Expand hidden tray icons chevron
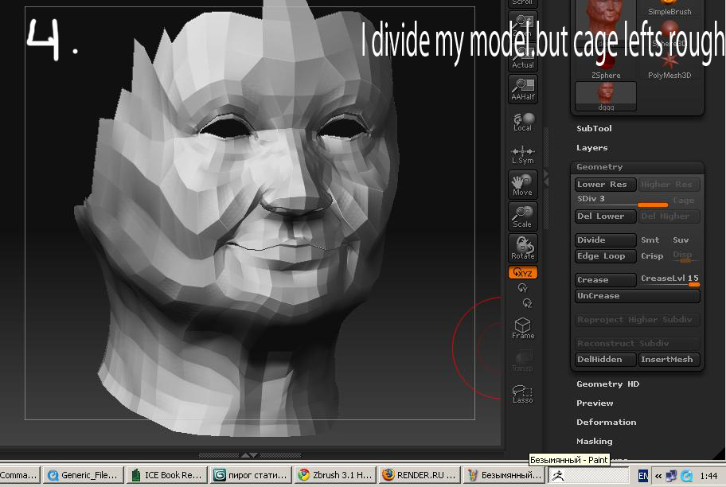This screenshot has width=726, height=487. pyautogui.click(x=658, y=476)
